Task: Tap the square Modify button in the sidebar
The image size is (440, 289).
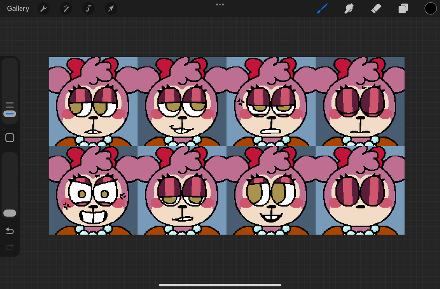Action: coord(10,138)
